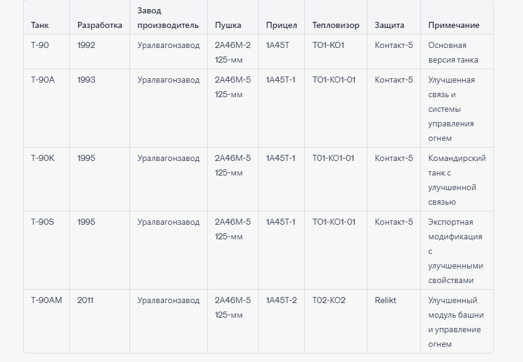The height and width of the screenshot is (362, 523).
Task: Click the 'Основная версия танка' note
Action: click(453, 52)
